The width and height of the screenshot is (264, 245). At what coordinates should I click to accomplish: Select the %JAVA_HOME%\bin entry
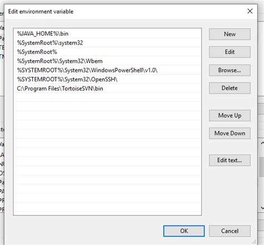(107, 33)
